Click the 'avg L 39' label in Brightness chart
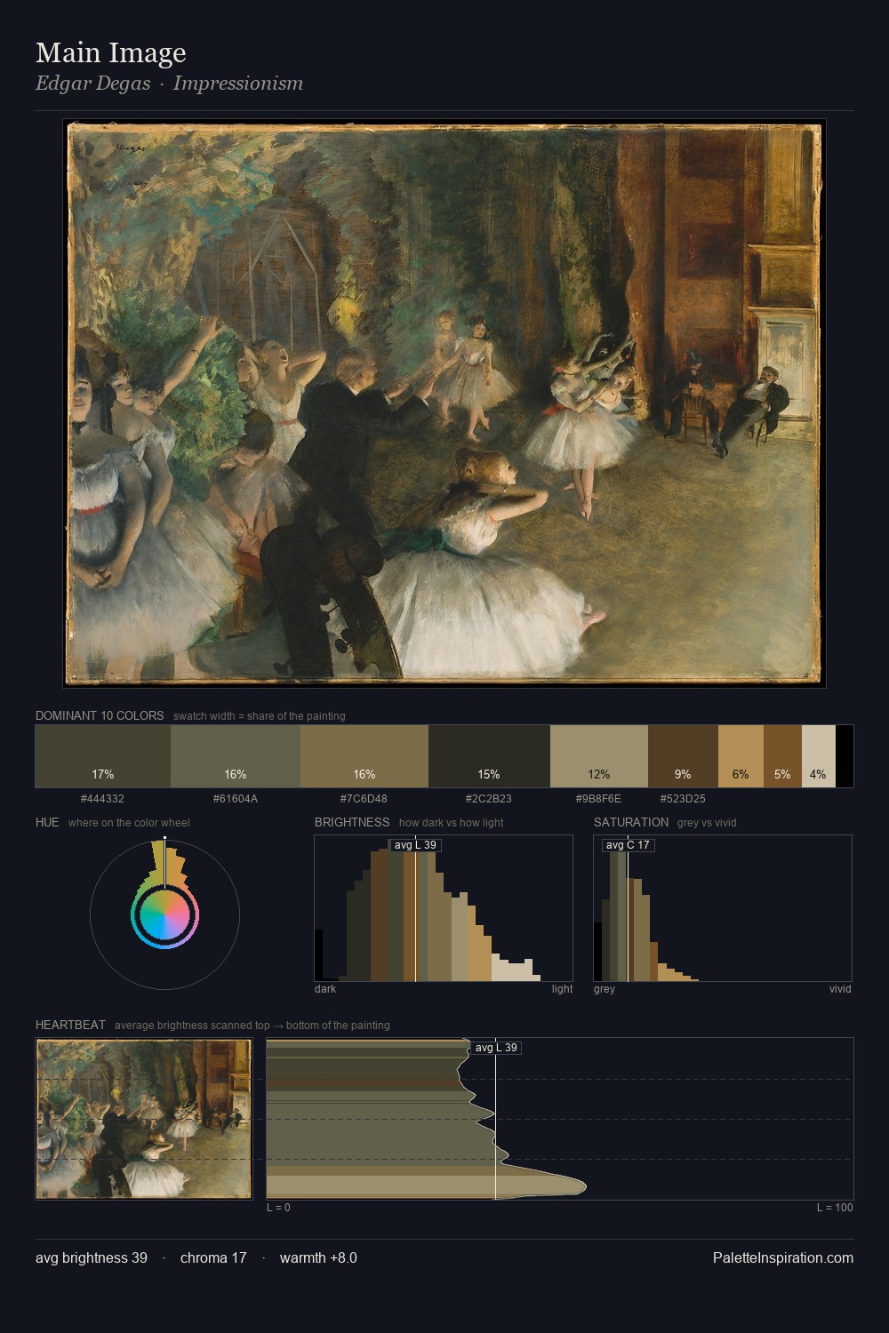Viewport: 889px width, 1333px height. [x=415, y=845]
